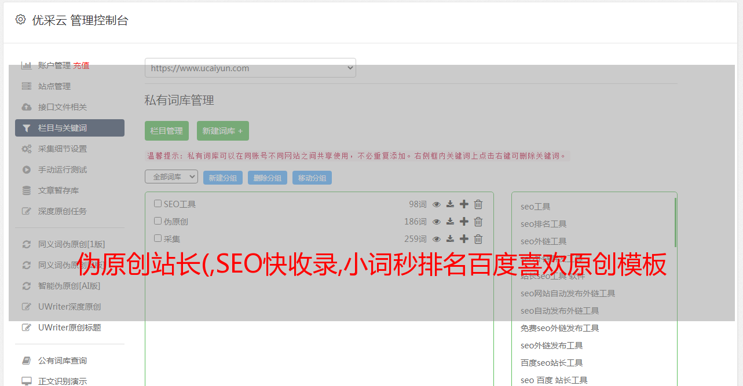Click the 正文识别演示 monitor icon
The image size is (743, 386).
click(x=27, y=381)
